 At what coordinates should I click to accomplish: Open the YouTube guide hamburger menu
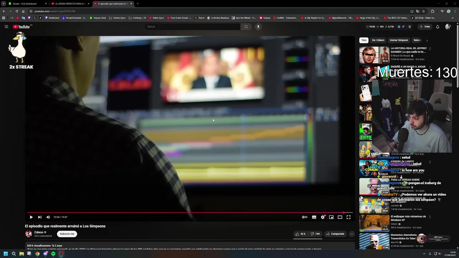[x=6, y=27]
